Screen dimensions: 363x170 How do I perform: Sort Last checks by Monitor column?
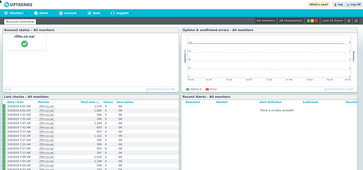[x=44, y=102]
